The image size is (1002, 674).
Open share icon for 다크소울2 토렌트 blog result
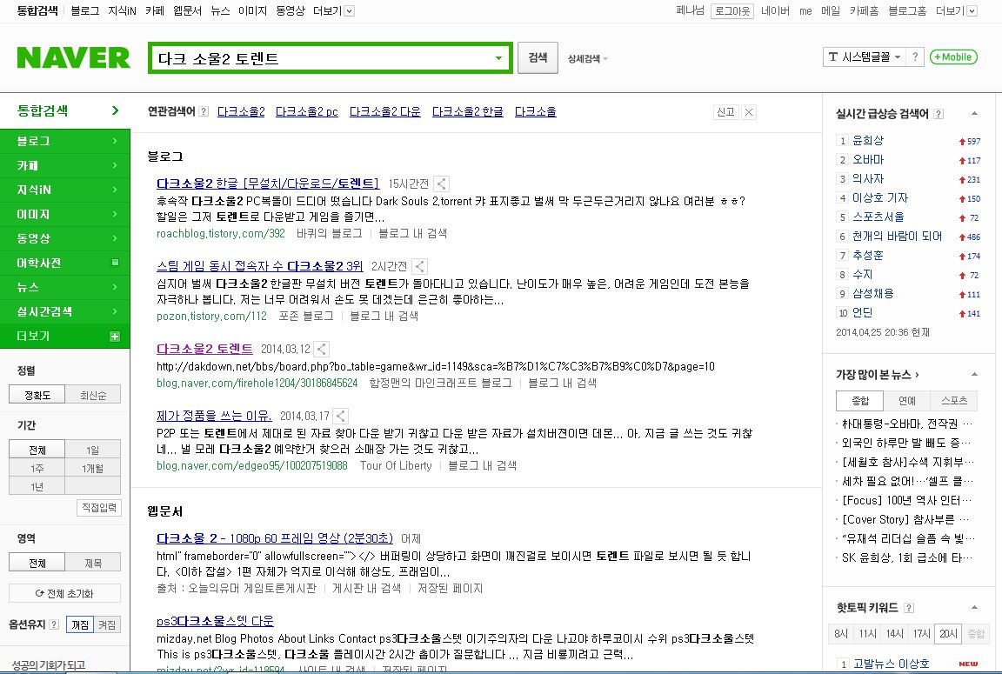coord(322,349)
